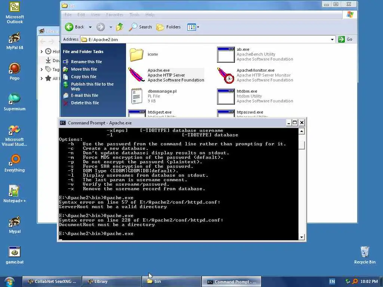
Task: Expand Tags item in Library window
Action: (x=42, y=70)
